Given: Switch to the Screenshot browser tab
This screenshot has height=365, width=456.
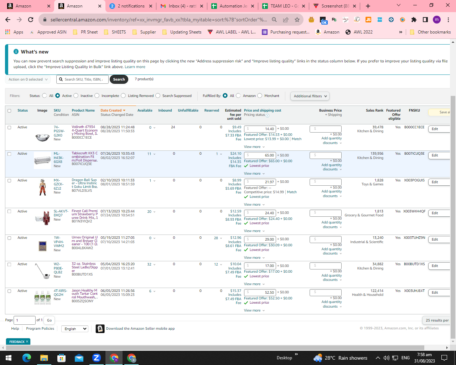Looking at the screenshot, I should click(x=335, y=6).
